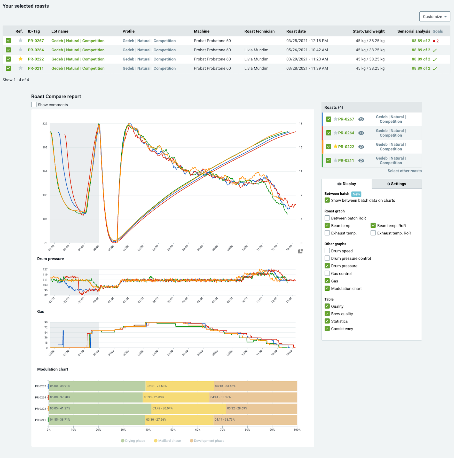Toggle the reference star for PR-0264 in table
Screen dimensions: 454x458
21,50
